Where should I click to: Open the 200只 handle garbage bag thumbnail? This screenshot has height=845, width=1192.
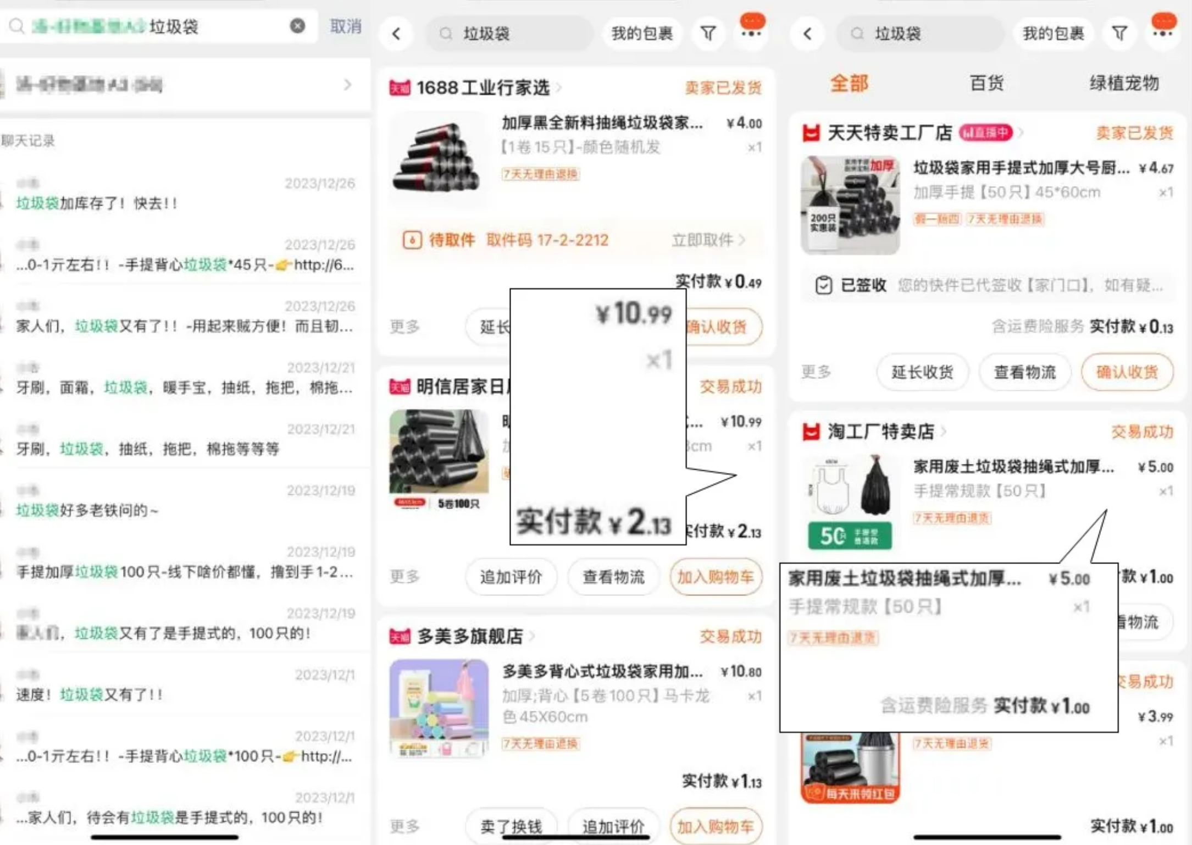click(x=850, y=205)
